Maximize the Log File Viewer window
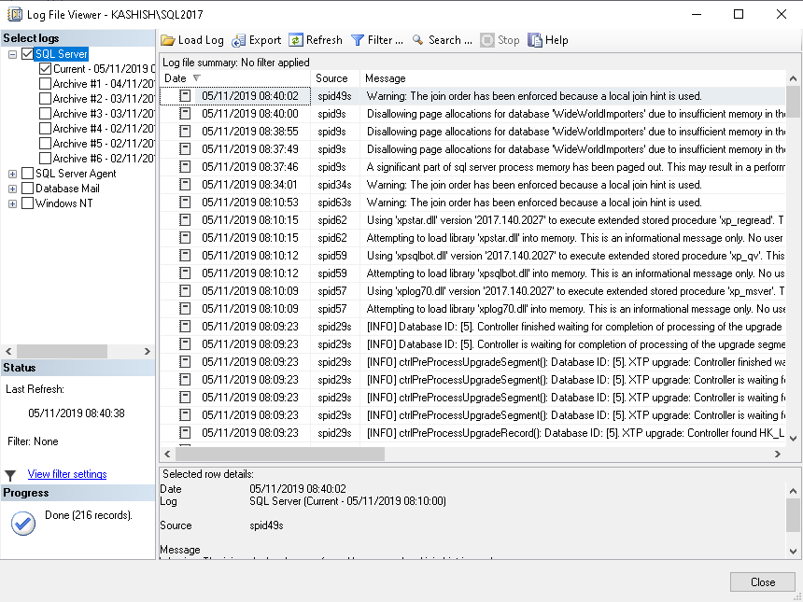 click(x=739, y=14)
